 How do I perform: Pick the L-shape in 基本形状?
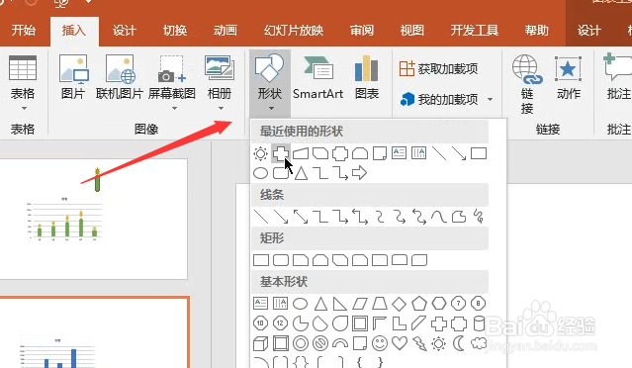pos(399,323)
